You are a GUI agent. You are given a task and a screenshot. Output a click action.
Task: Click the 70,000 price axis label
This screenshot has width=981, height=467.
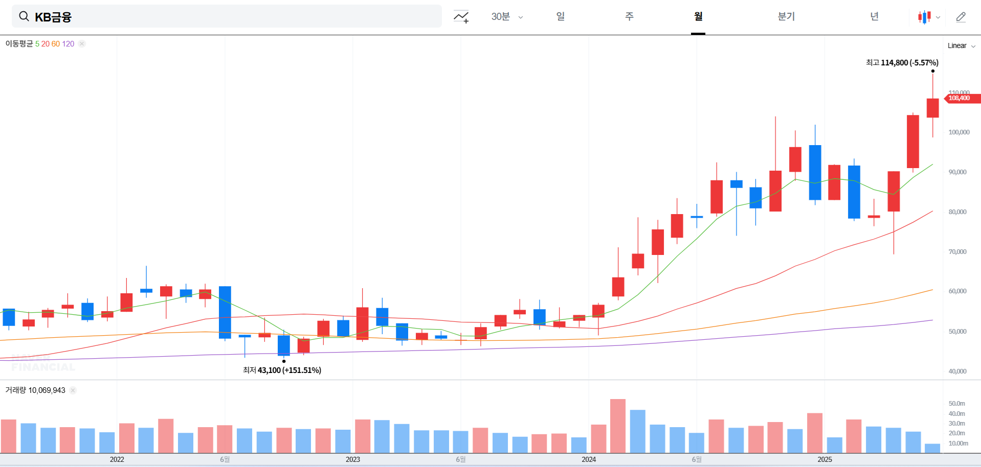click(957, 252)
